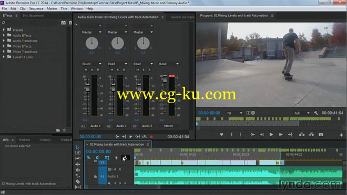Image resolution: width=347 pixels, height=195 pixels.
Task: Play from the Audio Track Mixer transport
Action: 131,137
